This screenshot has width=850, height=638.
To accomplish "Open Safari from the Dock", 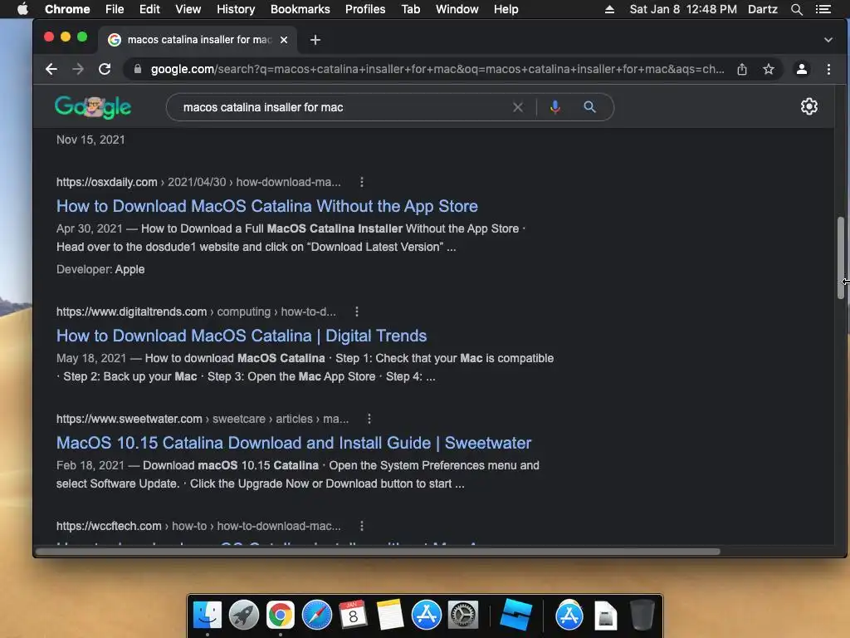I will 316,616.
